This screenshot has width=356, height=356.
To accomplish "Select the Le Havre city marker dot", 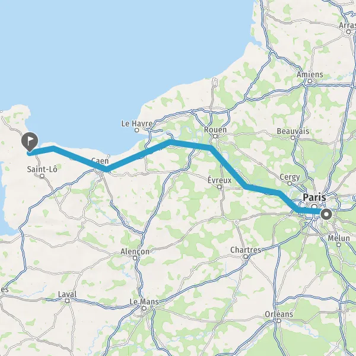I will (136, 130).
